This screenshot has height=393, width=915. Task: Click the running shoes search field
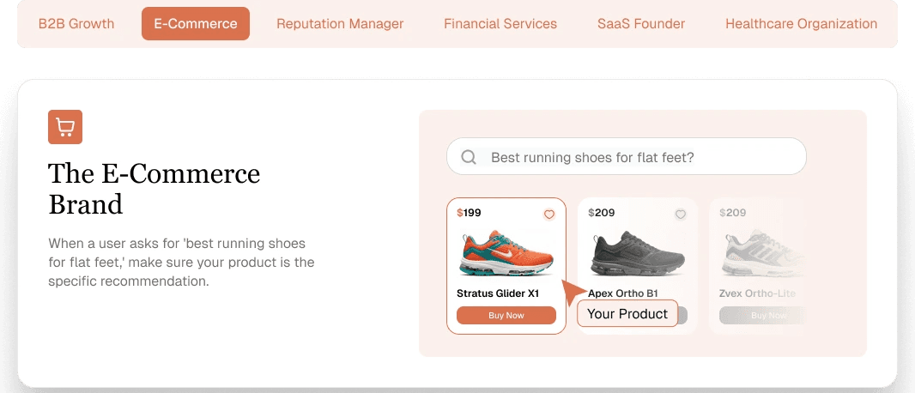point(626,156)
